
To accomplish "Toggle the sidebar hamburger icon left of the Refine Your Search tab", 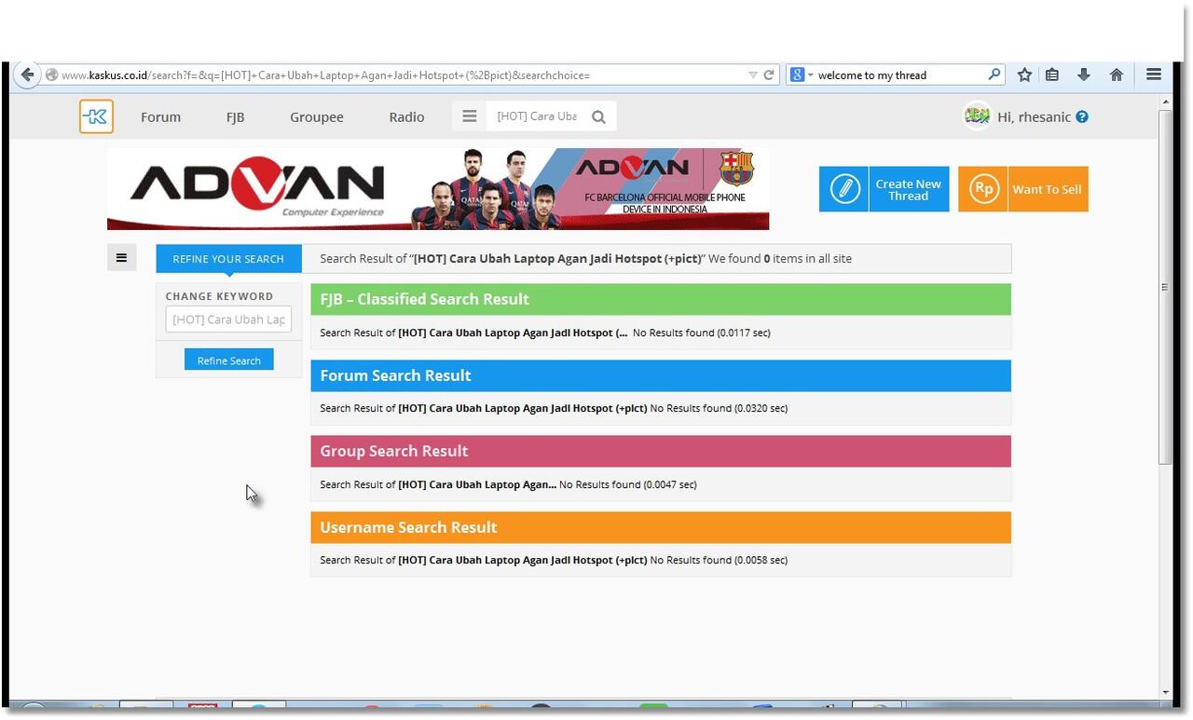I will (121, 257).
